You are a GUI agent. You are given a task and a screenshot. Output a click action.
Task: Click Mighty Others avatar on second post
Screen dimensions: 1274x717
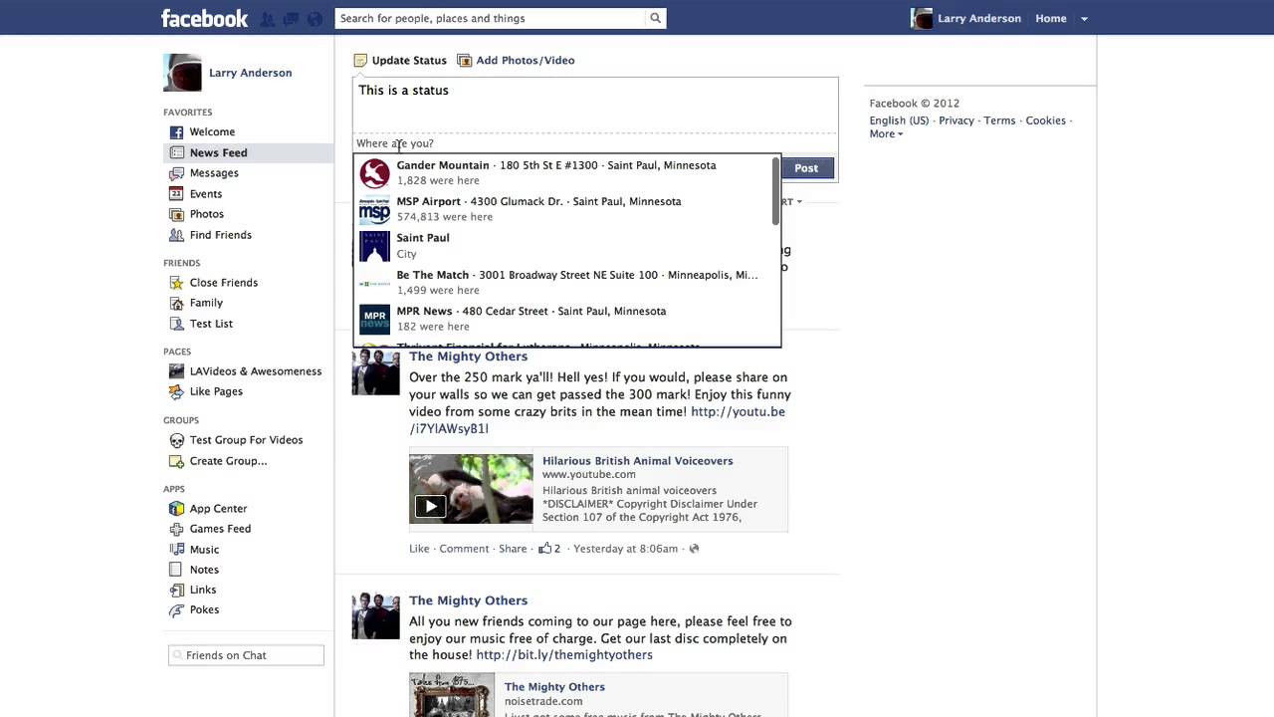point(375,615)
